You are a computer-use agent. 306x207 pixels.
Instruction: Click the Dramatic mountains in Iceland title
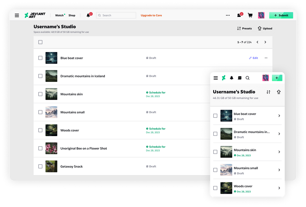click(x=83, y=76)
